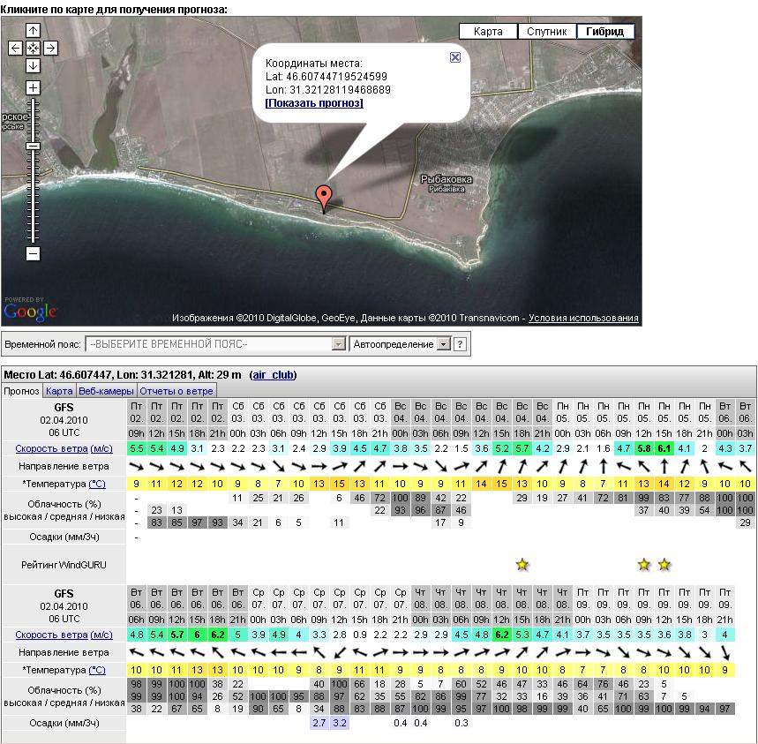Click the red location marker pin

point(324,197)
